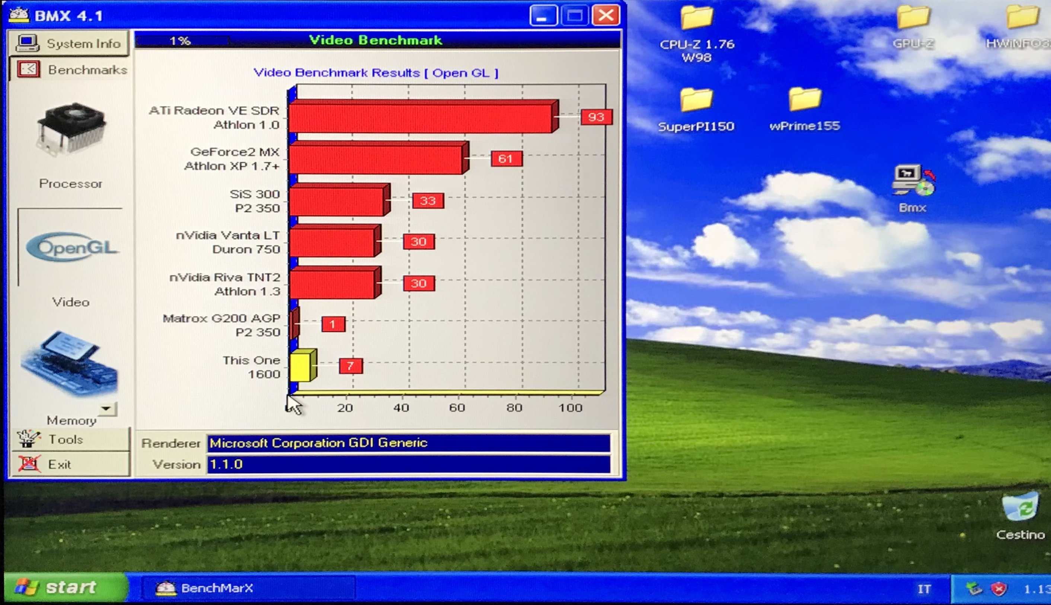Click the red security shield tray icon
Image resolution: width=1051 pixels, height=605 pixels.
click(x=998, y=589)
